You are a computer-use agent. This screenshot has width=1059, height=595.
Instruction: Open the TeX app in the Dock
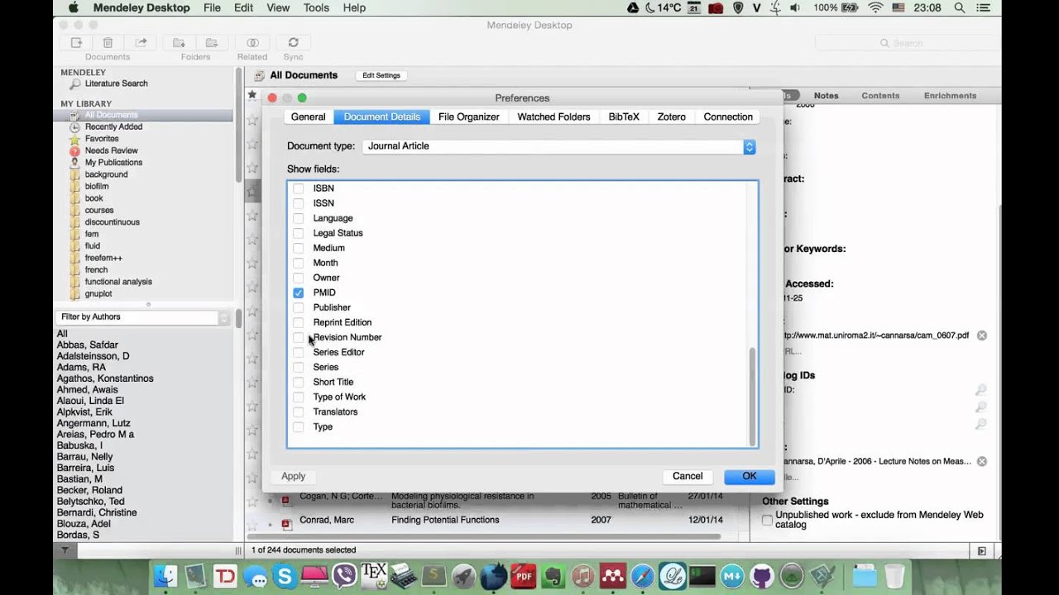pyautogui.click(x=374, y=576)
